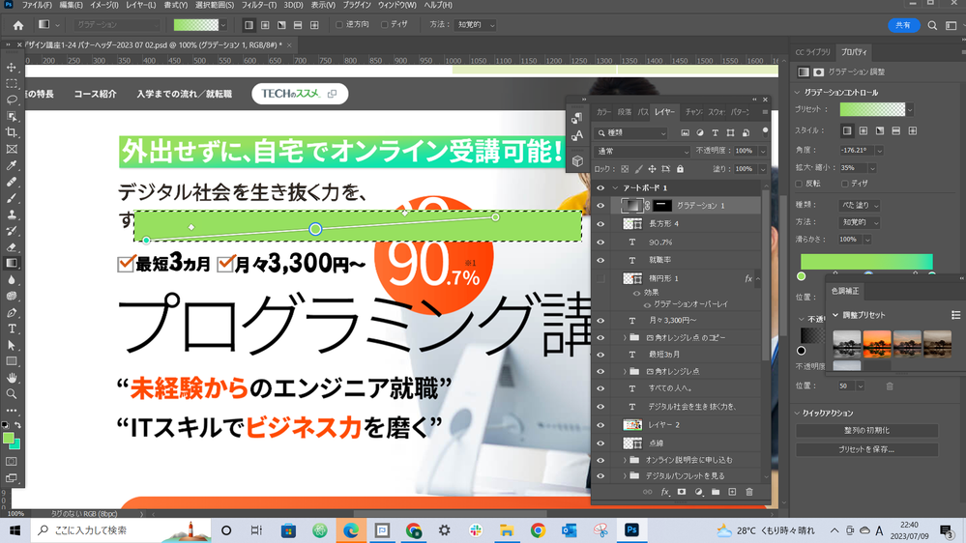The height and width of the screenshot is (543, 966).
Task: Collapse the アートボード 1 group
Action: point(615,187)
